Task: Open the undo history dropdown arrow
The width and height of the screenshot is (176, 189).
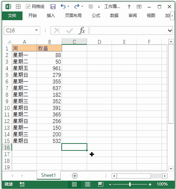Action: click(x=69, y=6)
